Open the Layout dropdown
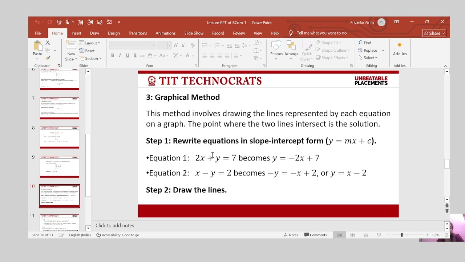This screenshot has width=465, height=262. (90, 43)
